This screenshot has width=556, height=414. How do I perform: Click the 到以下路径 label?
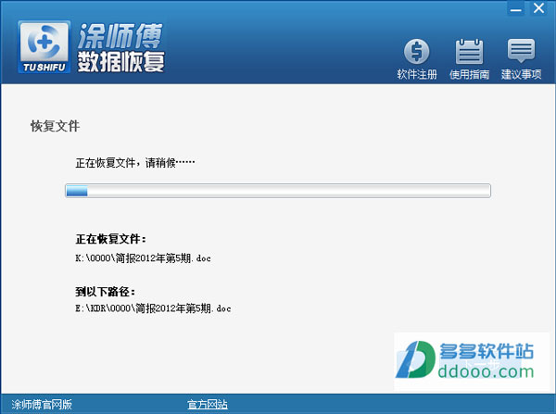(106, 292)
